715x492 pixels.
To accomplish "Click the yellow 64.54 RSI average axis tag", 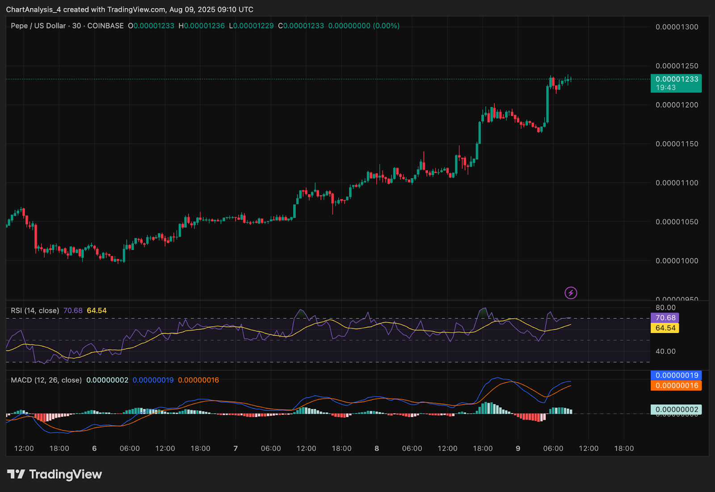I will 665,328.
